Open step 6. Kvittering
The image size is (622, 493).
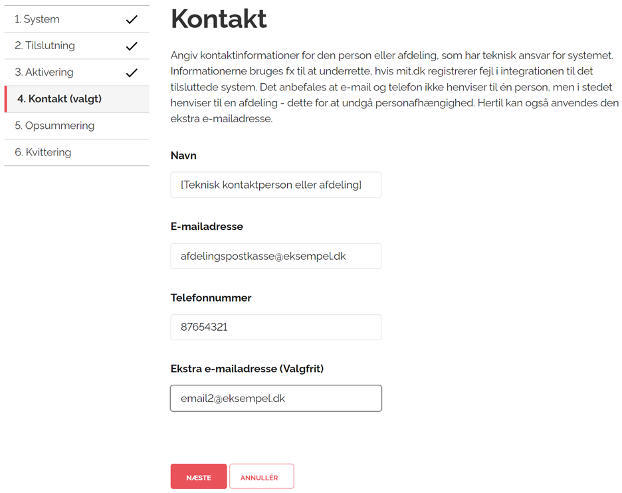click(43, 152)
